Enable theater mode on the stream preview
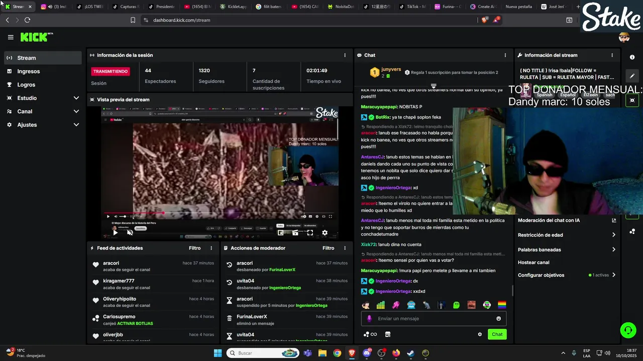Viewport: 643px width, 361px height. (x=295, y=233)
